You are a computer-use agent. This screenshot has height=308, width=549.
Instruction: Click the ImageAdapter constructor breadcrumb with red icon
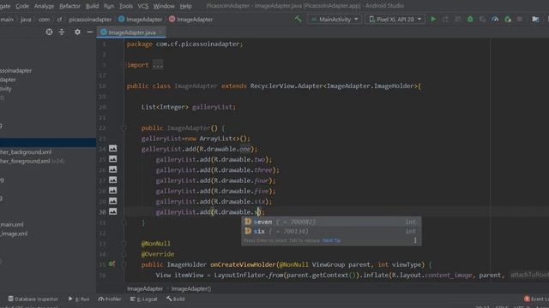click(190, 20)
